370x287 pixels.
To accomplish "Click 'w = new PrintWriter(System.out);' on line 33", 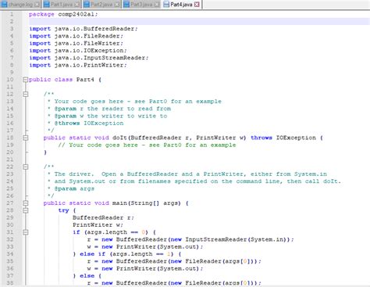I will click(145, 246).
